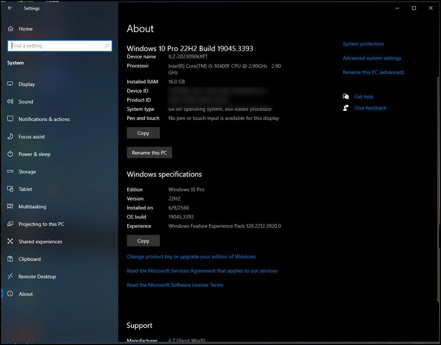The height and width of the screenshot is (345, 441).
Task: Open the Home icon in sidebar
Action: tap(10, 29)
